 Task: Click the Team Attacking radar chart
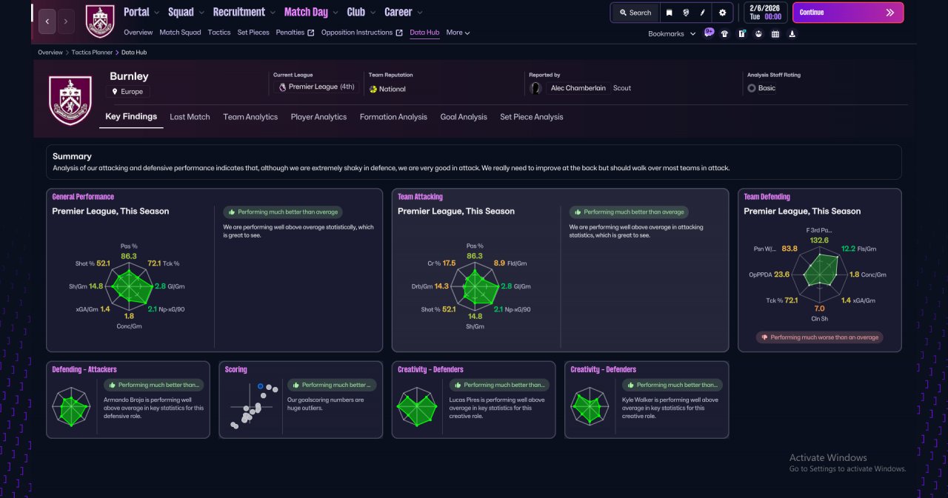point(475,286)
